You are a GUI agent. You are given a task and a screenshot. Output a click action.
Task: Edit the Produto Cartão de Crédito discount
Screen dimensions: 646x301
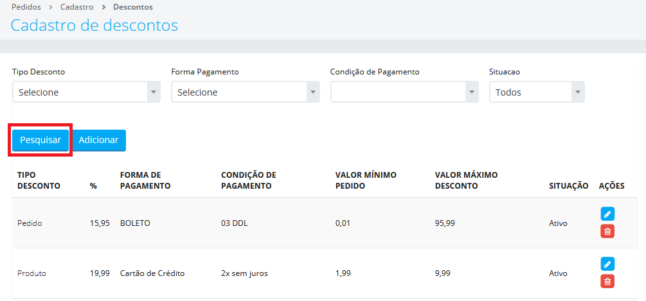[607, 264]
